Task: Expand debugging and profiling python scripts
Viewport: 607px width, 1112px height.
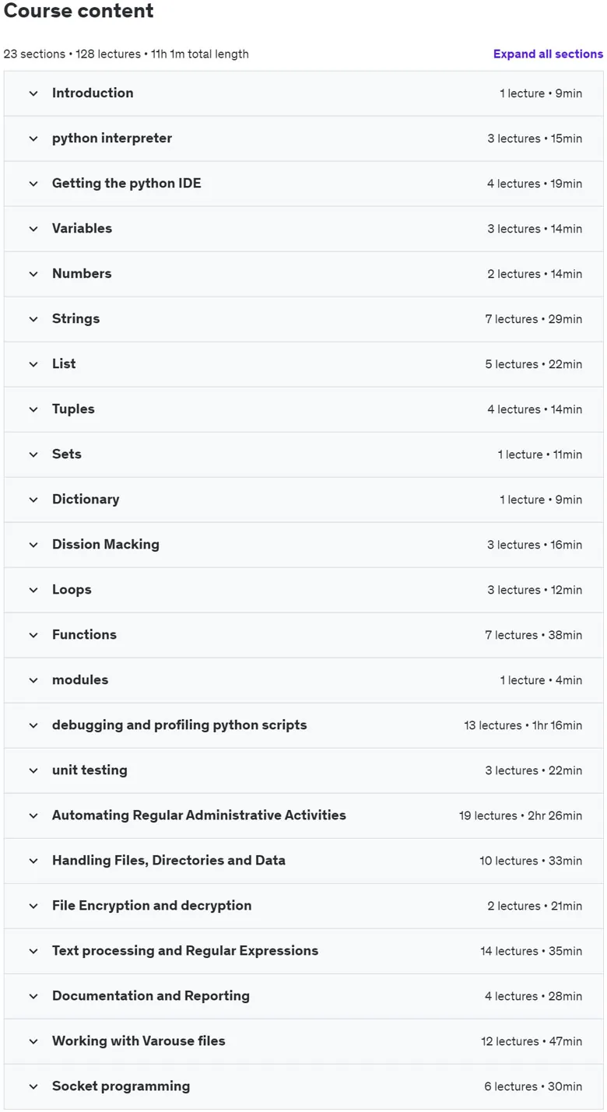Action: [303, 725]
